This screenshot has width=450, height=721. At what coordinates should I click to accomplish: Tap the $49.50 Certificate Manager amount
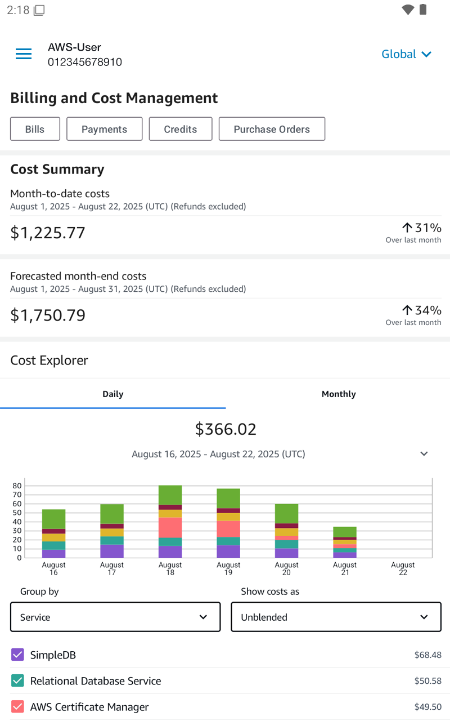(x=428, y=706)
